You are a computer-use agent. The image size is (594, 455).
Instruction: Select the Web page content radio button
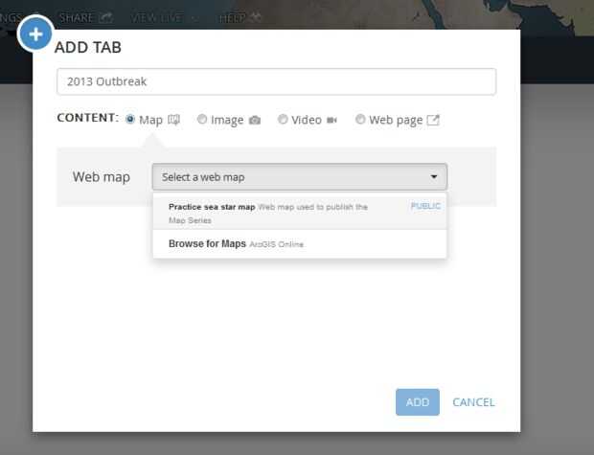[360, 120]
